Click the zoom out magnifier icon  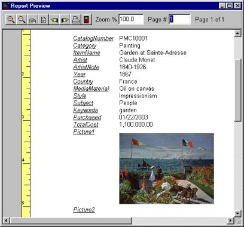click(x=22, y=20)
